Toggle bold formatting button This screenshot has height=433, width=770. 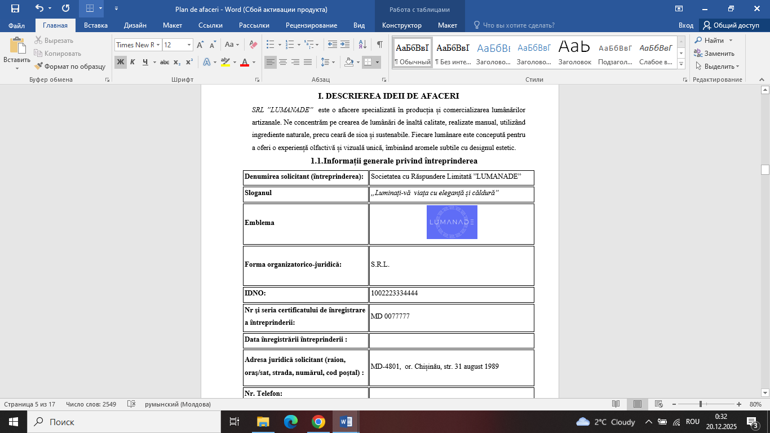121,62
